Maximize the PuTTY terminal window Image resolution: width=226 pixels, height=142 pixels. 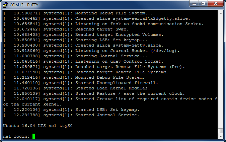click(x=203, y=4)
